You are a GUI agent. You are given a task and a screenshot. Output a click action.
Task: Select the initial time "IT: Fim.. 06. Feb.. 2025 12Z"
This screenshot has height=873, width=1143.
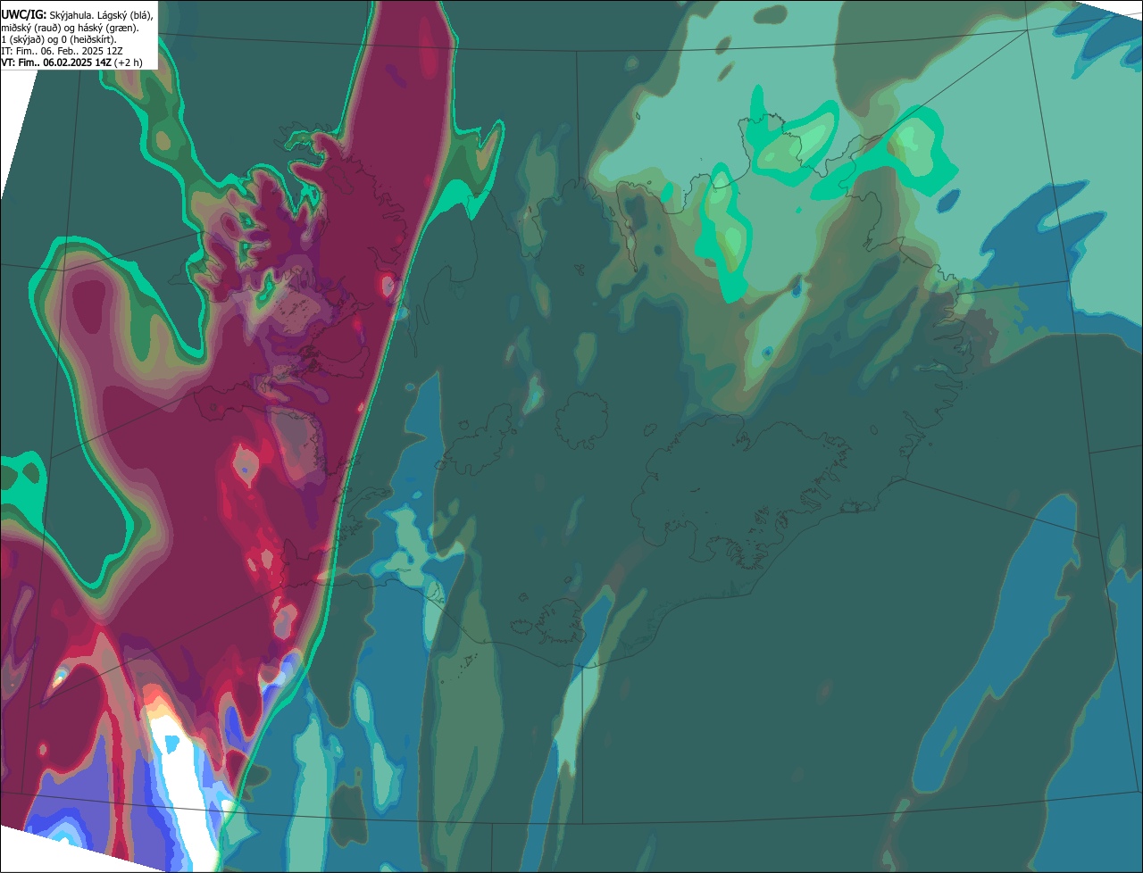click(63, 51)
